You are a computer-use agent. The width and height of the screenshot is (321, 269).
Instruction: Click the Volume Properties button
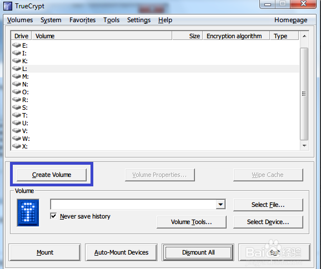click(x=160, y=175)
